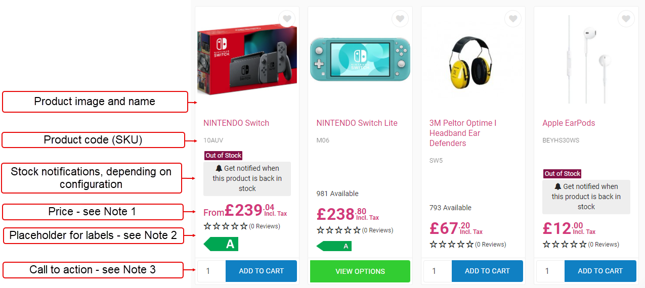Viewport: 645px width, 288px height.
Task: Add Apple EarPods to cart
Action: (x=600, y=271)
